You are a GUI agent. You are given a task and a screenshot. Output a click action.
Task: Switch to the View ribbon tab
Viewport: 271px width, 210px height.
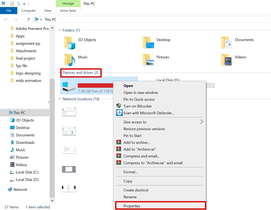coord(48,11)
